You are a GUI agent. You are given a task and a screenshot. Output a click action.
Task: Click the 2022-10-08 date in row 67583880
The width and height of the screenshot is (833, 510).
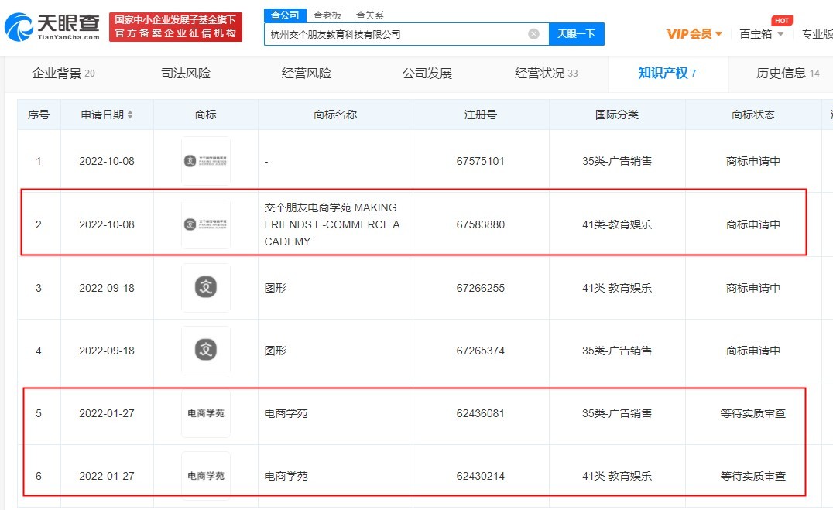107,224
